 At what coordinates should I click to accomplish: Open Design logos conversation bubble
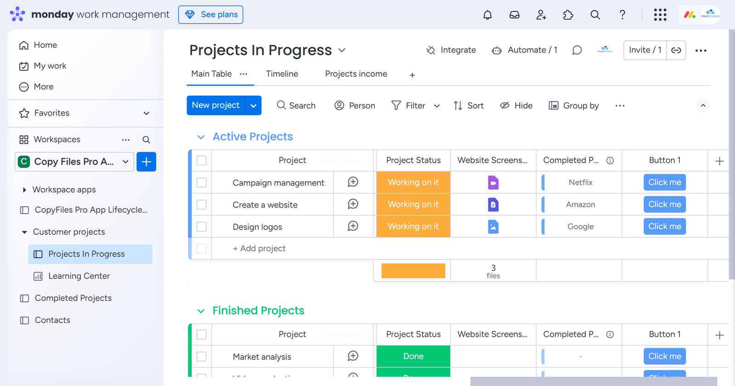point(353,226)
